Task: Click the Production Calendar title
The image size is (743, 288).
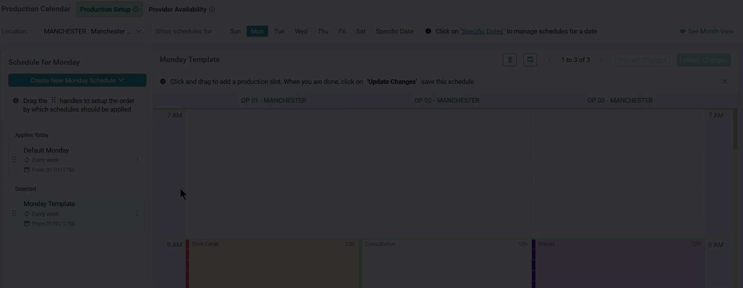Action: tap(36, 9)
